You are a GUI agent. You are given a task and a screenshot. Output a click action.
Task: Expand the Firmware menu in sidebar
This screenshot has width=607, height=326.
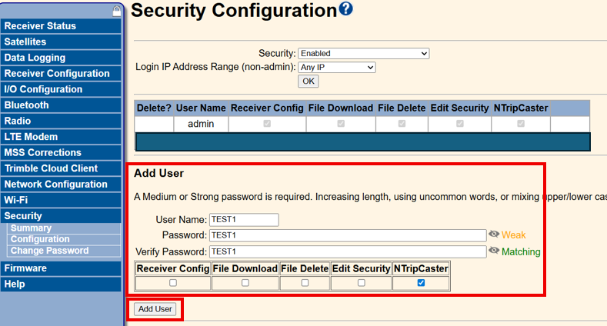[x=61, y=268]
